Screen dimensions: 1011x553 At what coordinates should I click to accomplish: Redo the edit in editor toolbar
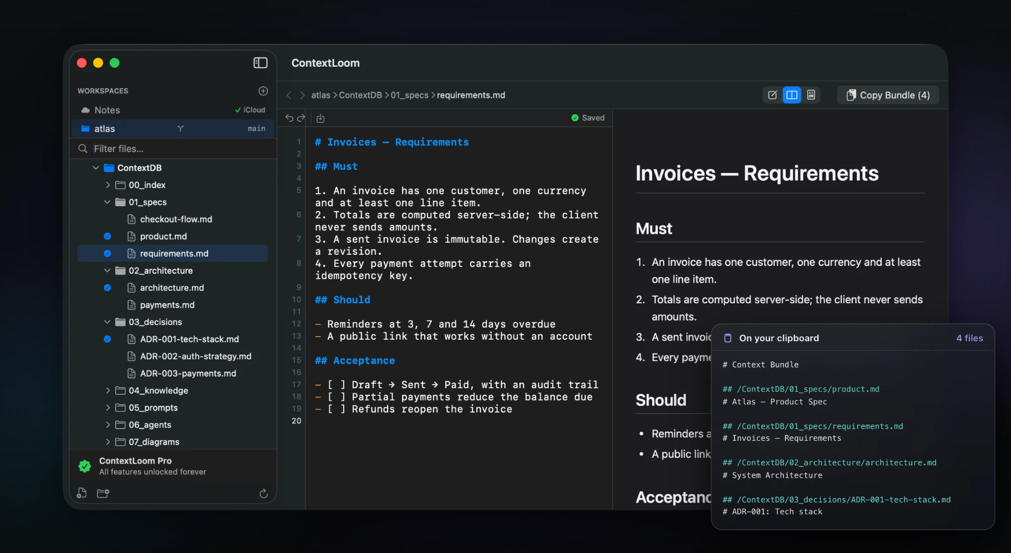tap(301, 118)
